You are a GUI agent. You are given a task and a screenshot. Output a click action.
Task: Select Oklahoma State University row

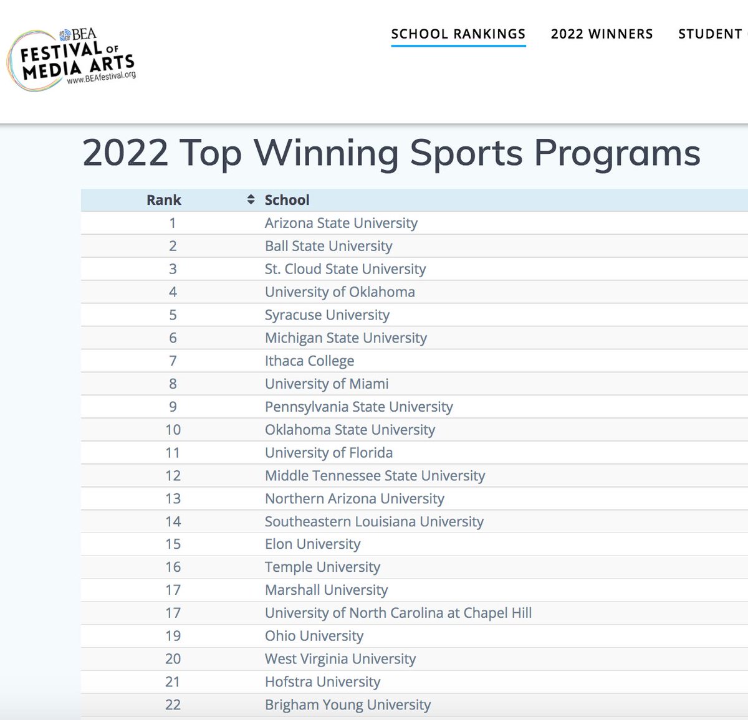(x=415, y=430)
